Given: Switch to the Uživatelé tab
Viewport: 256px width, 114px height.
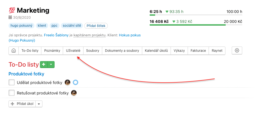Looking at the screenshot, I should click(x=73, y=51).
